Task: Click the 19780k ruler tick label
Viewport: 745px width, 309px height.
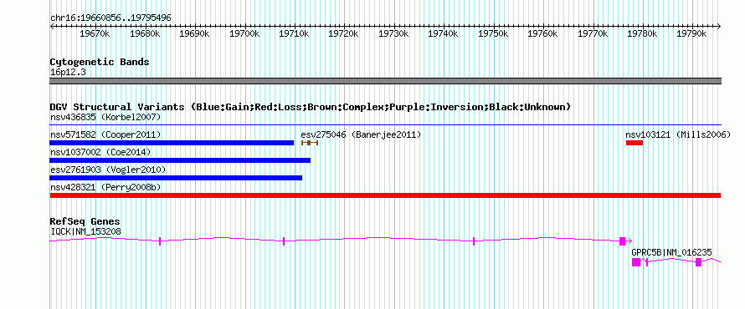Action: [643, 34]
